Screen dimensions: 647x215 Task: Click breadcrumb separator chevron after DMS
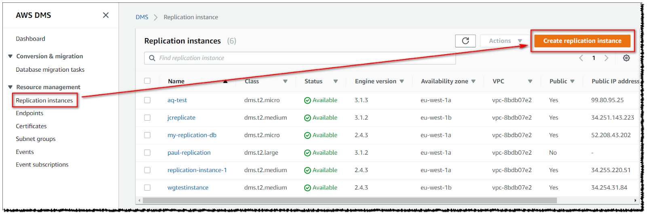click(x=156, y=17)
